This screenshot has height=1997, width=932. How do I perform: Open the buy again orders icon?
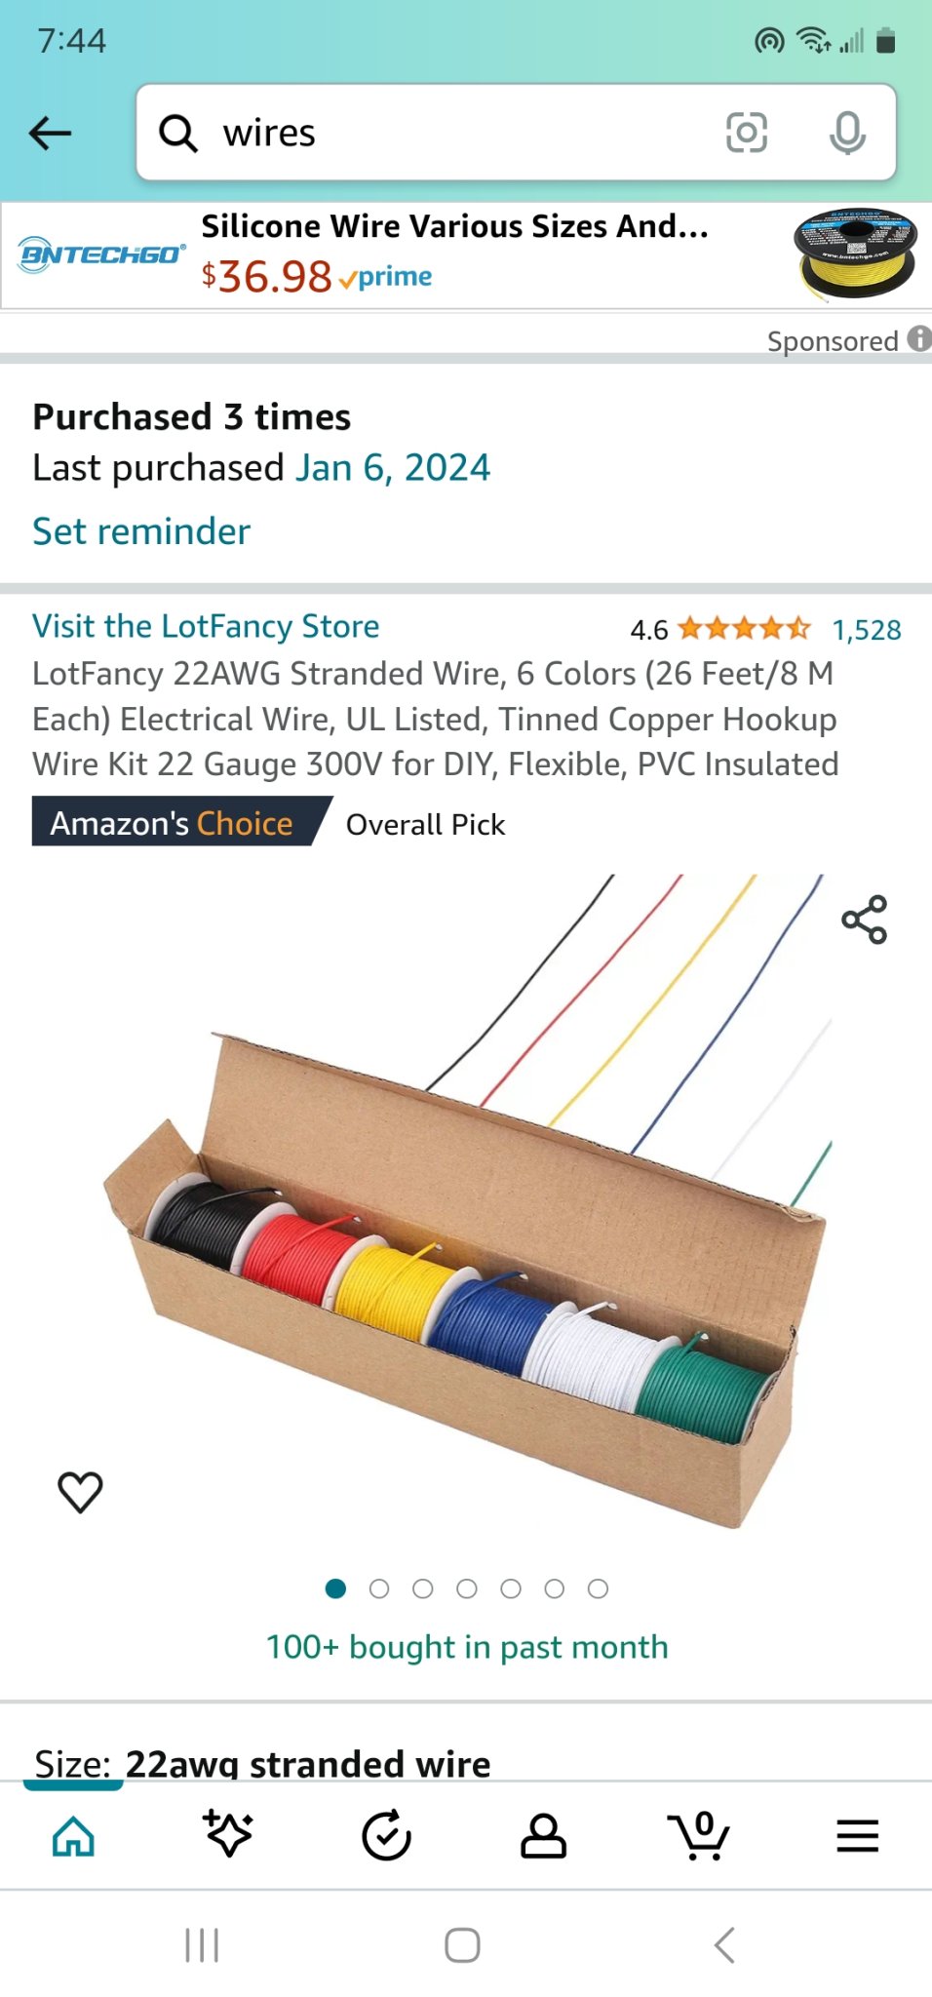pyautogui.click(x=386, y=1835)
